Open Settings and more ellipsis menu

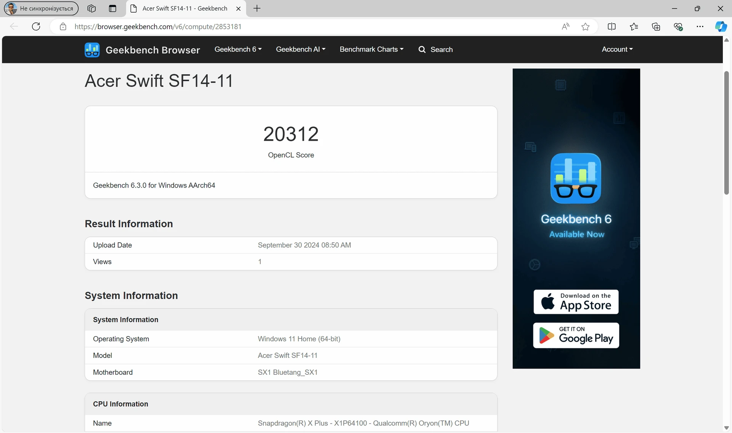click(x=700, y=26)
